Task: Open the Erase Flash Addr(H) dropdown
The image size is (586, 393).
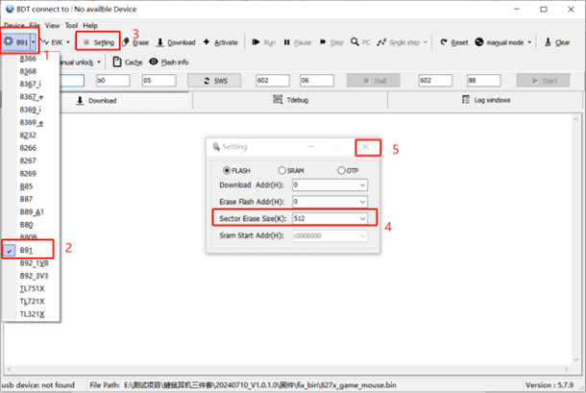Action: click(362, 201)
